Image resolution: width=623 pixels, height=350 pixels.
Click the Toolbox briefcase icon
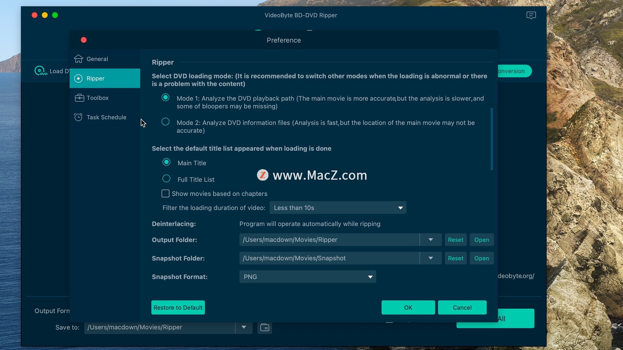[79, 98]
